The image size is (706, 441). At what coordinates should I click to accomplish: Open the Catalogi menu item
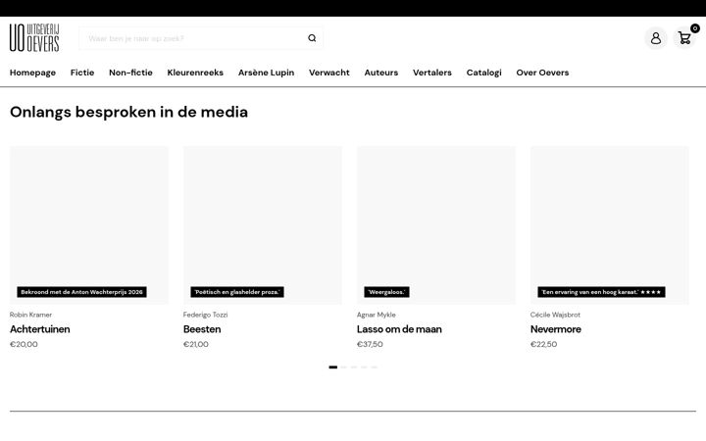coord(484,73)
